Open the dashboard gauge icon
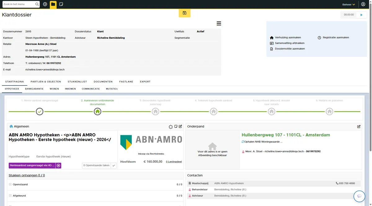This screenshot has height=206, width=372. point(45,4)
